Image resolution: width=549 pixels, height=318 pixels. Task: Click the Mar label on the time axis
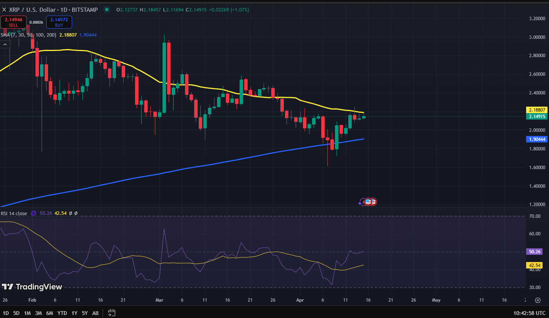(x=159, y=300)
